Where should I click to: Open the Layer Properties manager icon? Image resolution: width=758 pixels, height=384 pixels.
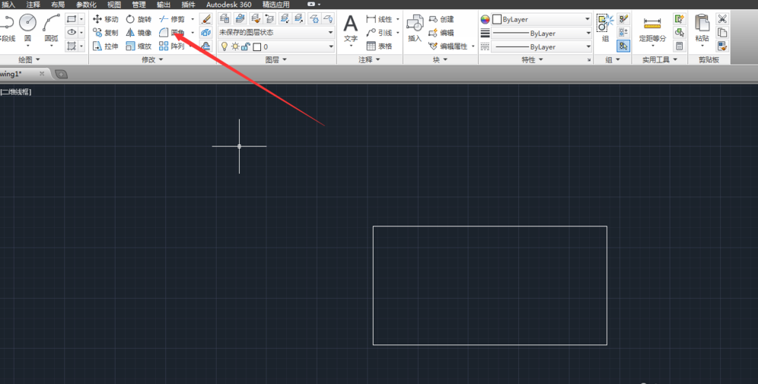click(x=225, y=19)
